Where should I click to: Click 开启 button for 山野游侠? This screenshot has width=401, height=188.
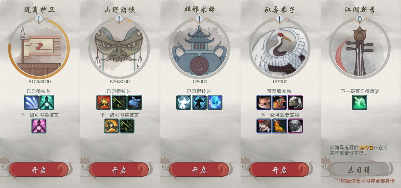coord(119,170)
